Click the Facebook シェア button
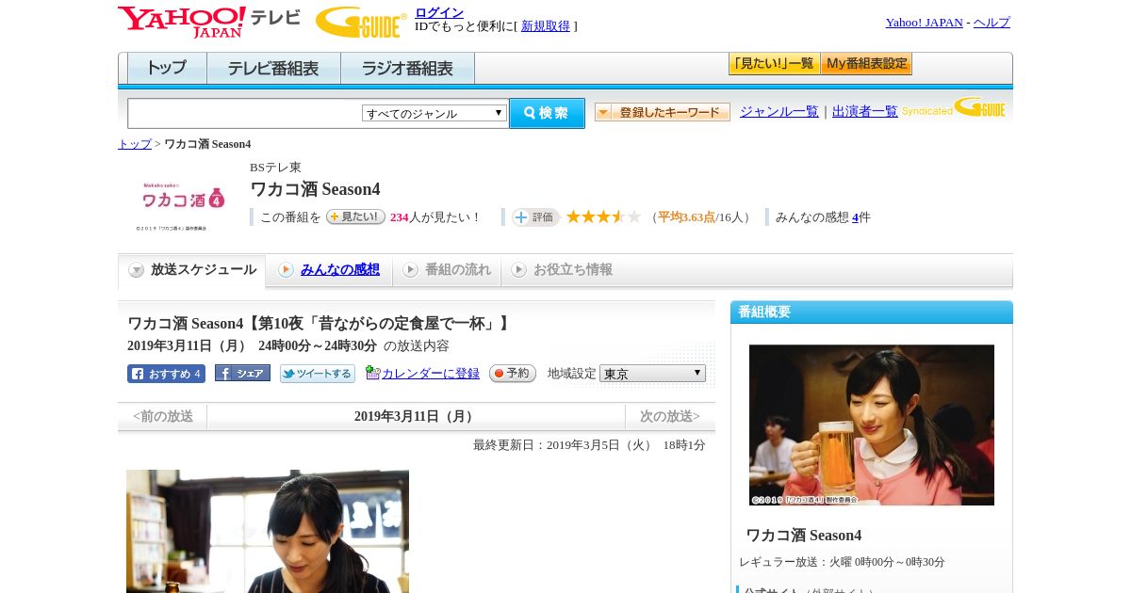The width and height of the screenshot is (1131, 593). (242, 373)
